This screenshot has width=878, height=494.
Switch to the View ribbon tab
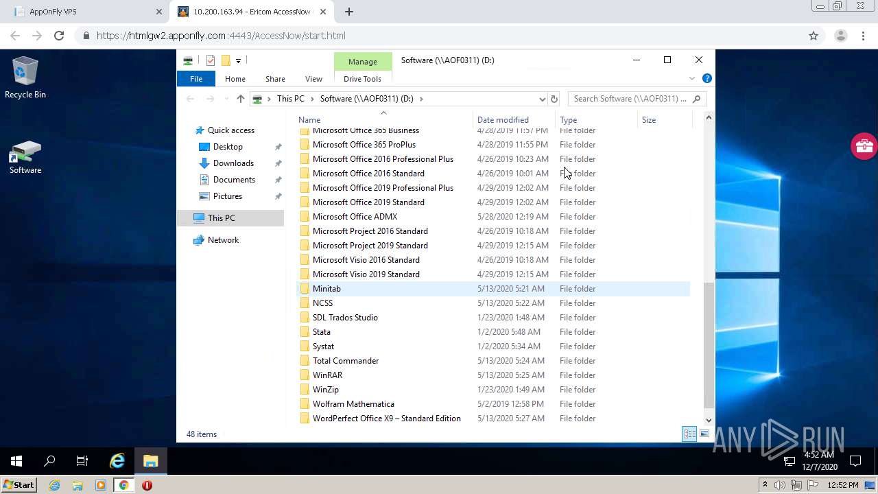click(313, 79)
